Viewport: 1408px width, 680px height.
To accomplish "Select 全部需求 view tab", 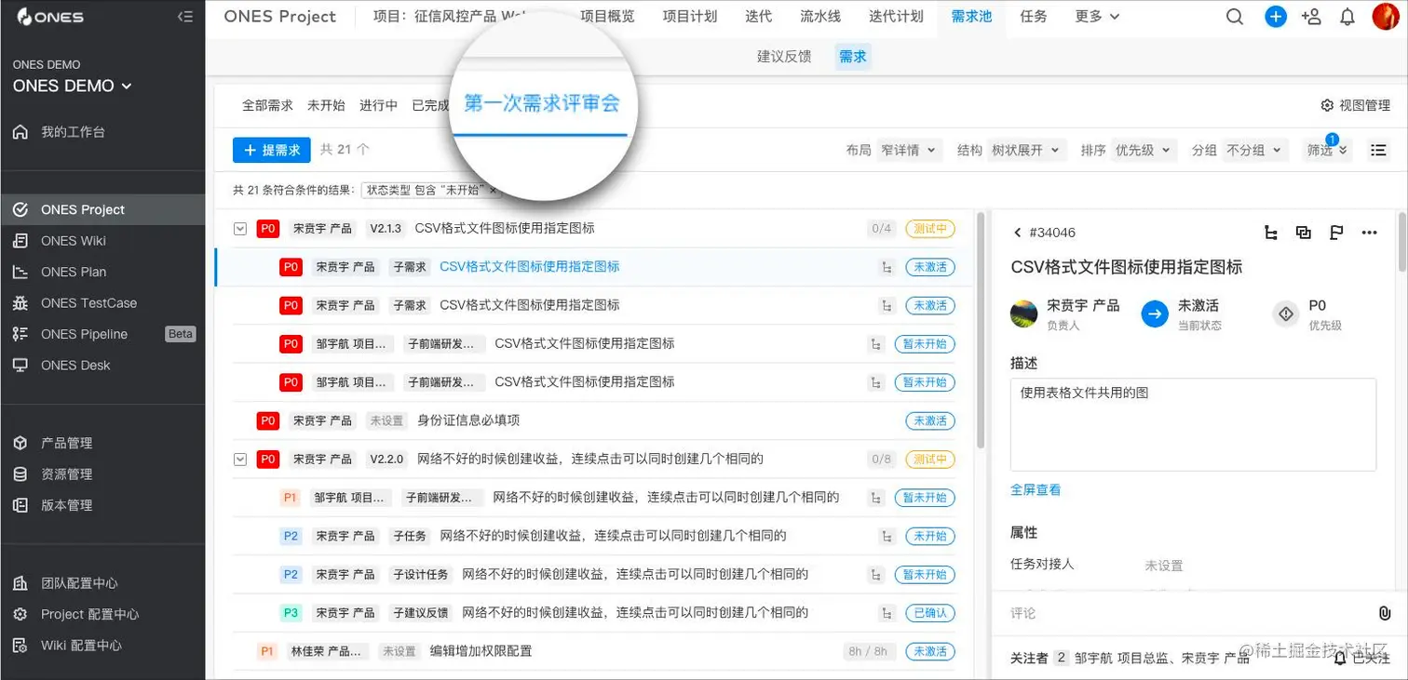I will click(268, 105).
